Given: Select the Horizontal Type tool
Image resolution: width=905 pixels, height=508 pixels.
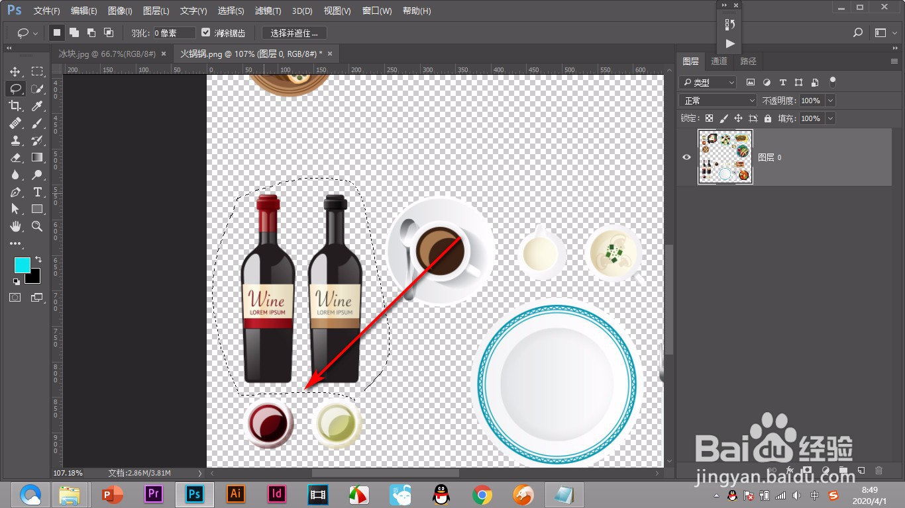Looking at the screenshot, I should pos(37,192).
